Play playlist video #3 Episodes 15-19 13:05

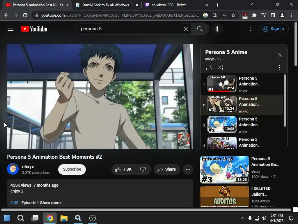(242, 125)
